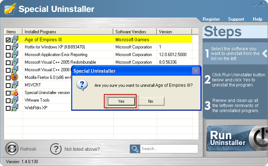The image size is (268, 166).
Task: Click Microsoft Application Error Reporting icon
Action: pos(15,55)
